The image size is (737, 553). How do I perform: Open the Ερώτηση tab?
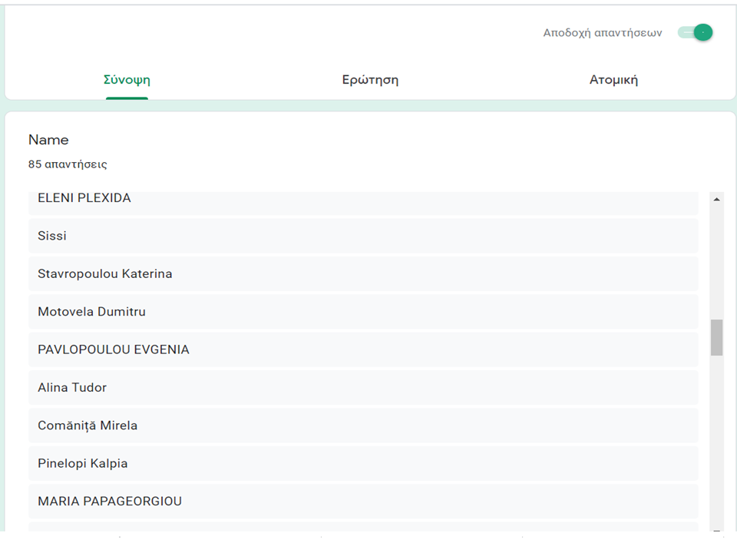(370, 80)
